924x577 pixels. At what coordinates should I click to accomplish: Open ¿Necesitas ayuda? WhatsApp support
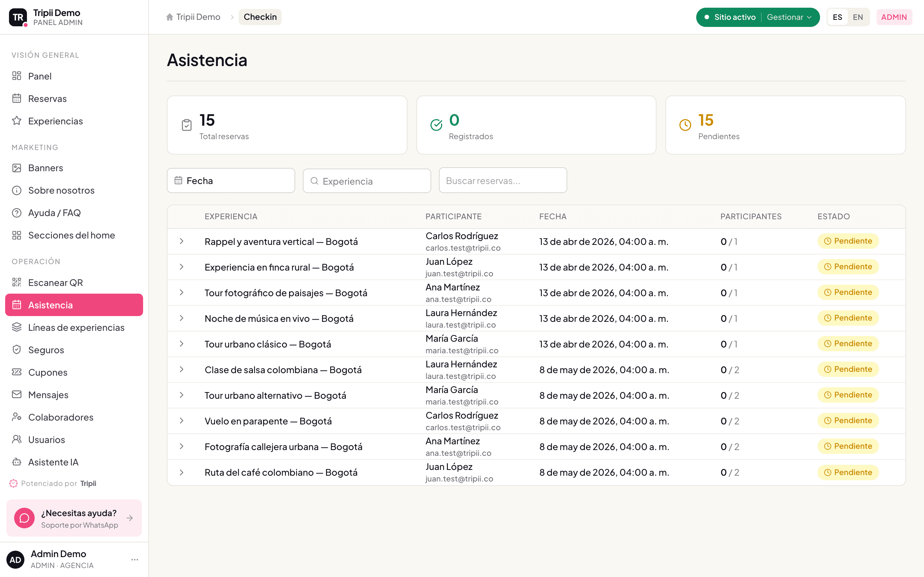74,518
